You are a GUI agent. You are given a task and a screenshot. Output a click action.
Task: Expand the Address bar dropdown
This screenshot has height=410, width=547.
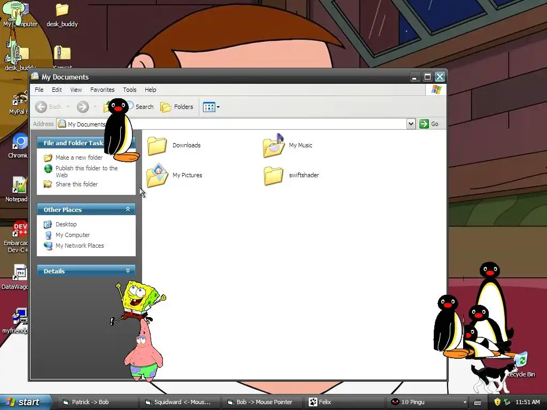point(411,124)
